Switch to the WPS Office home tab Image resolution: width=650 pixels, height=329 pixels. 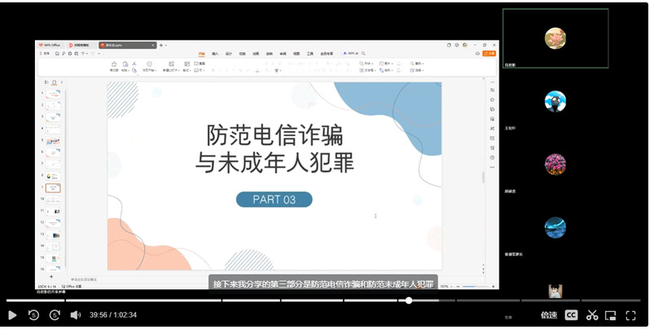pos(51,45)
